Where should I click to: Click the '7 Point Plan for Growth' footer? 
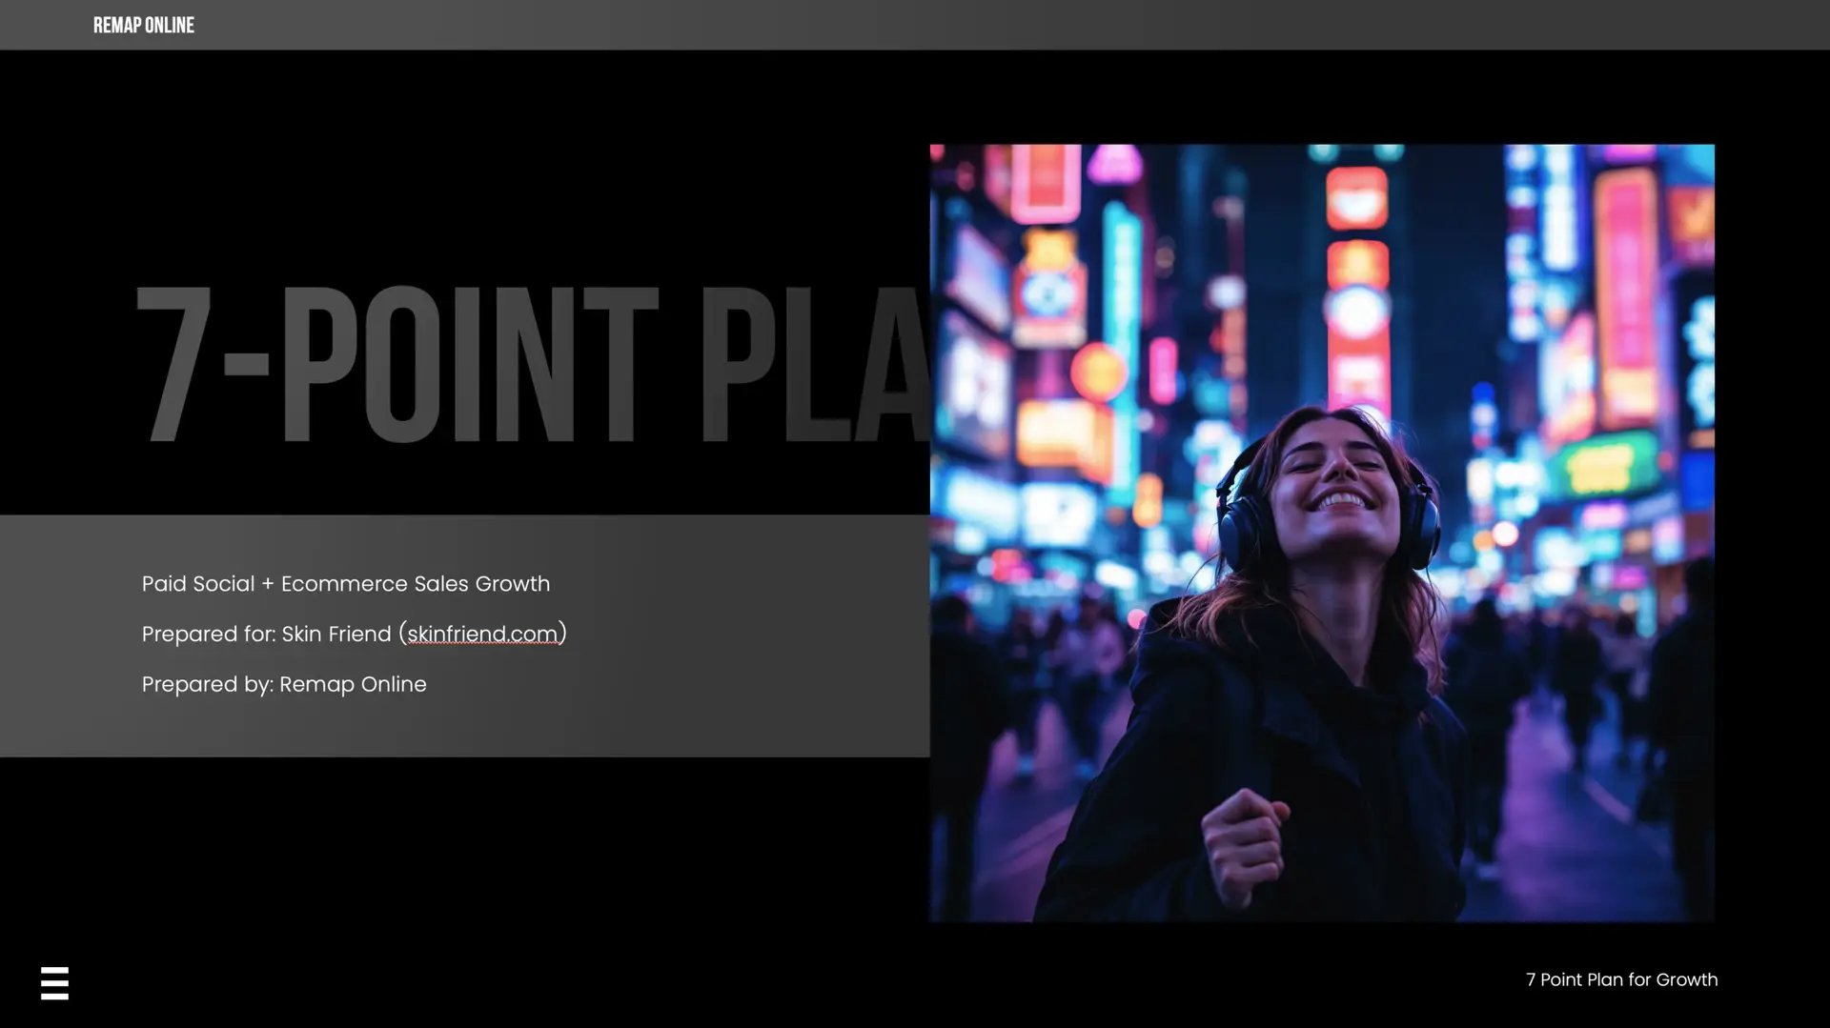coord(1621,979)
